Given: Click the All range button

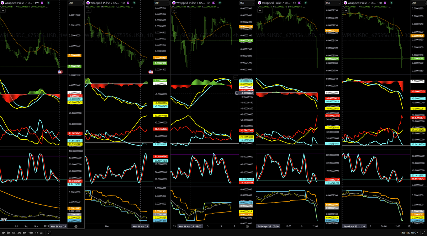Looking at the screenshot, I should pos(42,232).
